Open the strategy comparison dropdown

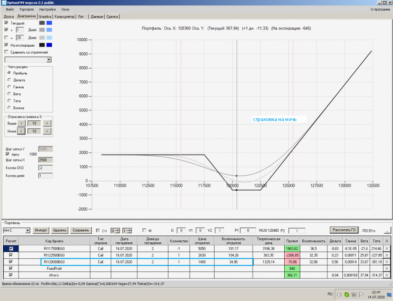pyautogui.click(x=49, y=60)
